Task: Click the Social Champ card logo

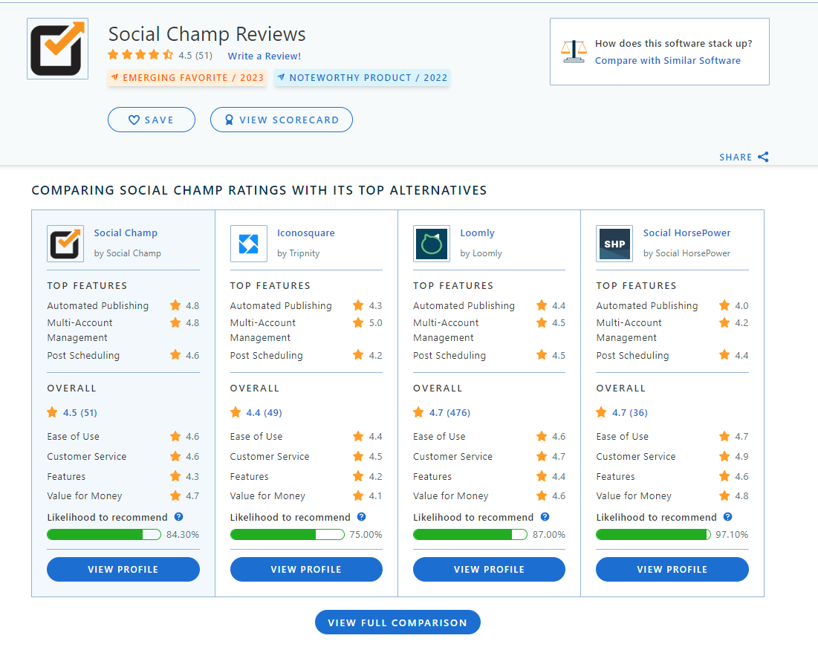Action: click(65, 244)
